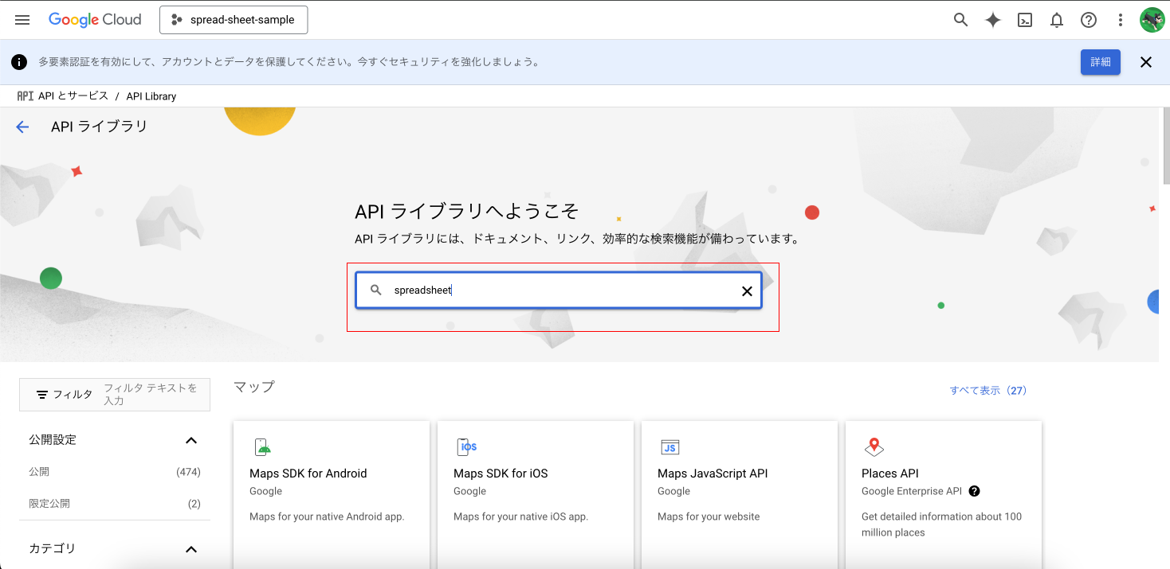Click the API Library breadcrumb
The width and height of the screenshot is (1170, 569).
pyautogui.click(x=151, y=96)
